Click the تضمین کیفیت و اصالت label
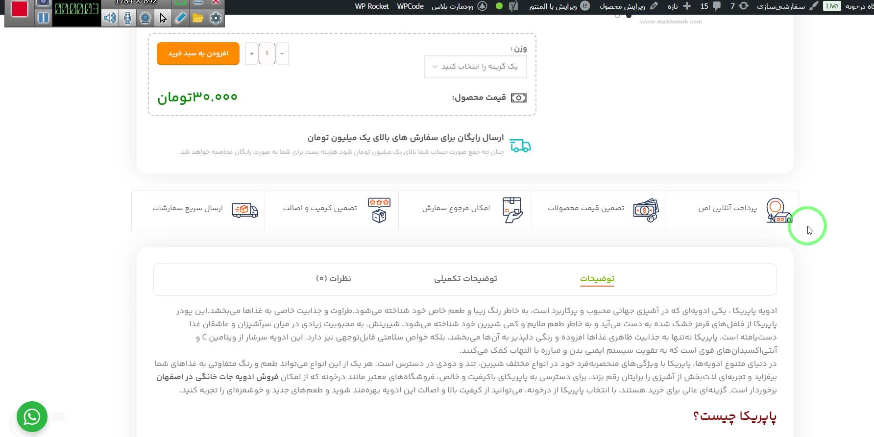874x437 pixels. (x=320, y=208)
